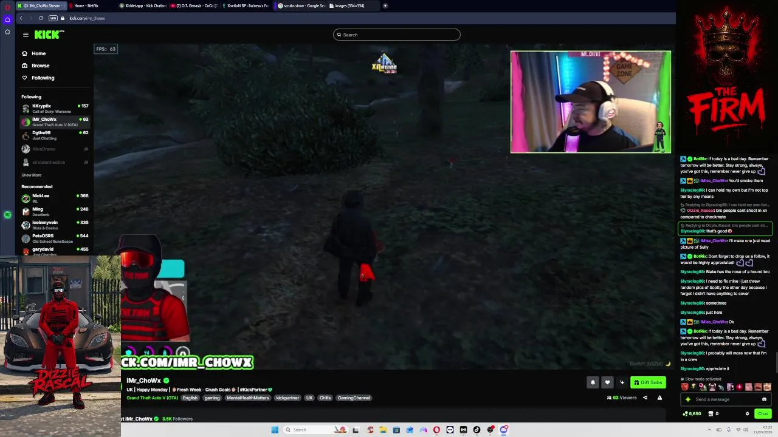Switch to O.T. Genasis CoCo YouTube tab
The height and width of the screenshot is (437, 778).
pos(194,5)
